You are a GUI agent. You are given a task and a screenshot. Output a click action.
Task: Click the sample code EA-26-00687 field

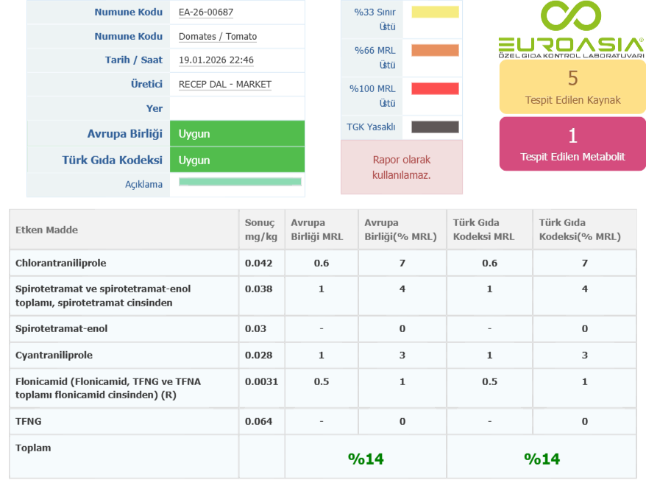tap(206, 13)
